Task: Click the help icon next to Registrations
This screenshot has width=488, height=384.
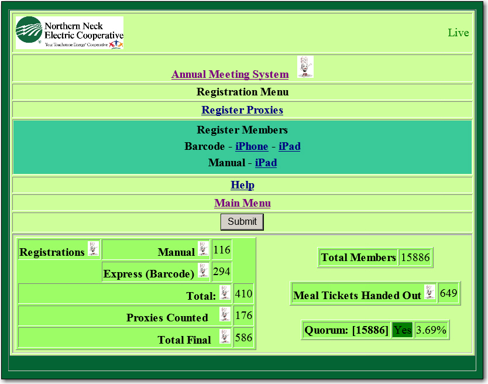Action: pos(93,249)
